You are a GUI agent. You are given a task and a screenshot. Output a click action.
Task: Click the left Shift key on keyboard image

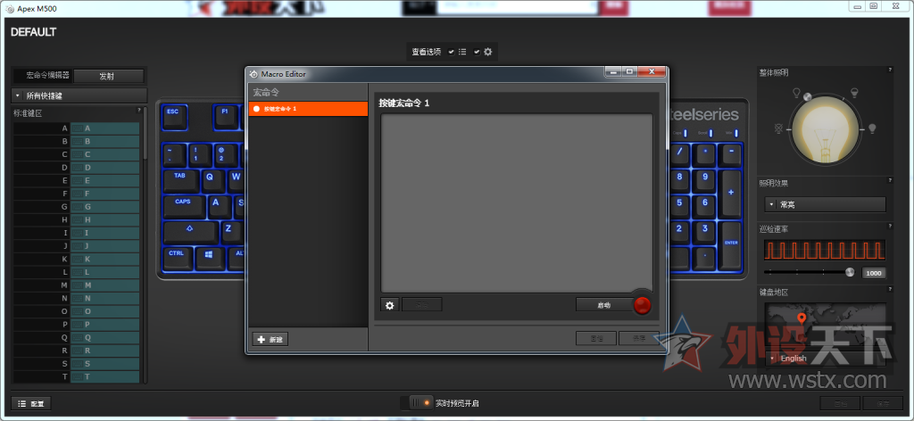191,232
